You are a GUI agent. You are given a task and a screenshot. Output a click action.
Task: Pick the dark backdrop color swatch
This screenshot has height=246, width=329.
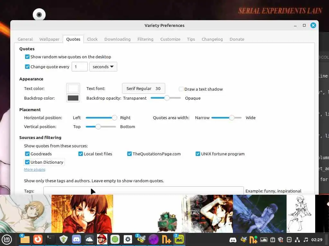(x=73, y=98)
